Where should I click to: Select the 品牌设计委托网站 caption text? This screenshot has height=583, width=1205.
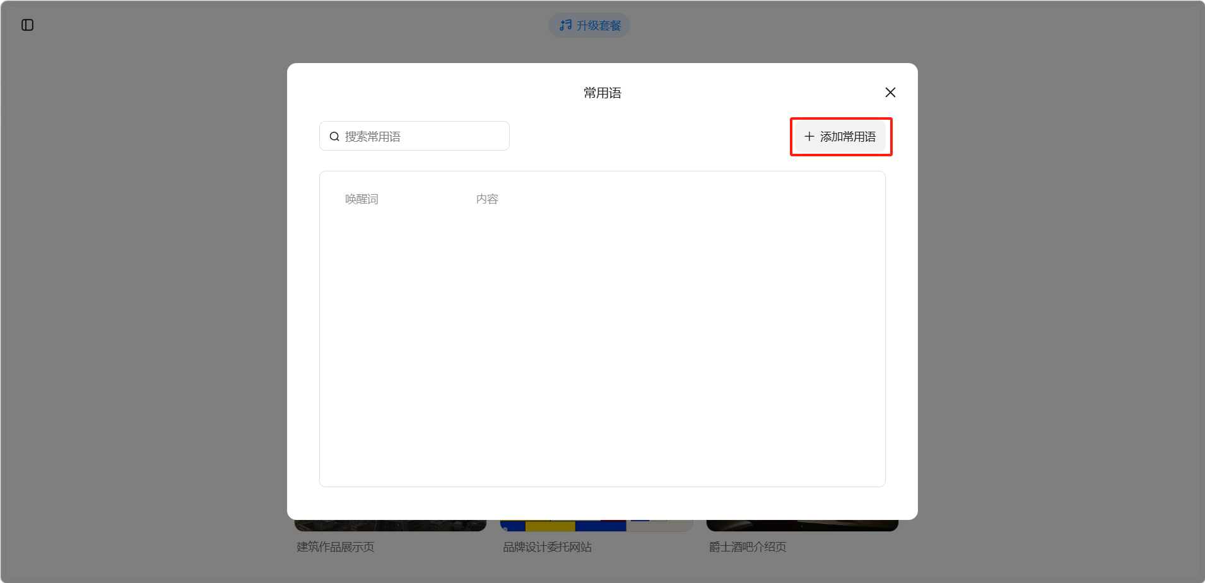pyautogui.click(x=547, y=547)
